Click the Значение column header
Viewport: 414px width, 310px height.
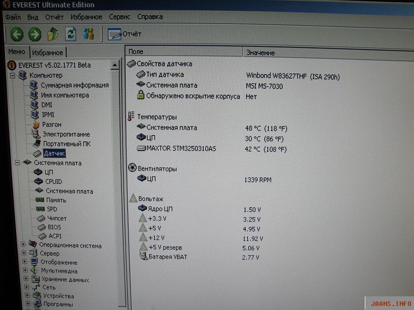328,54
